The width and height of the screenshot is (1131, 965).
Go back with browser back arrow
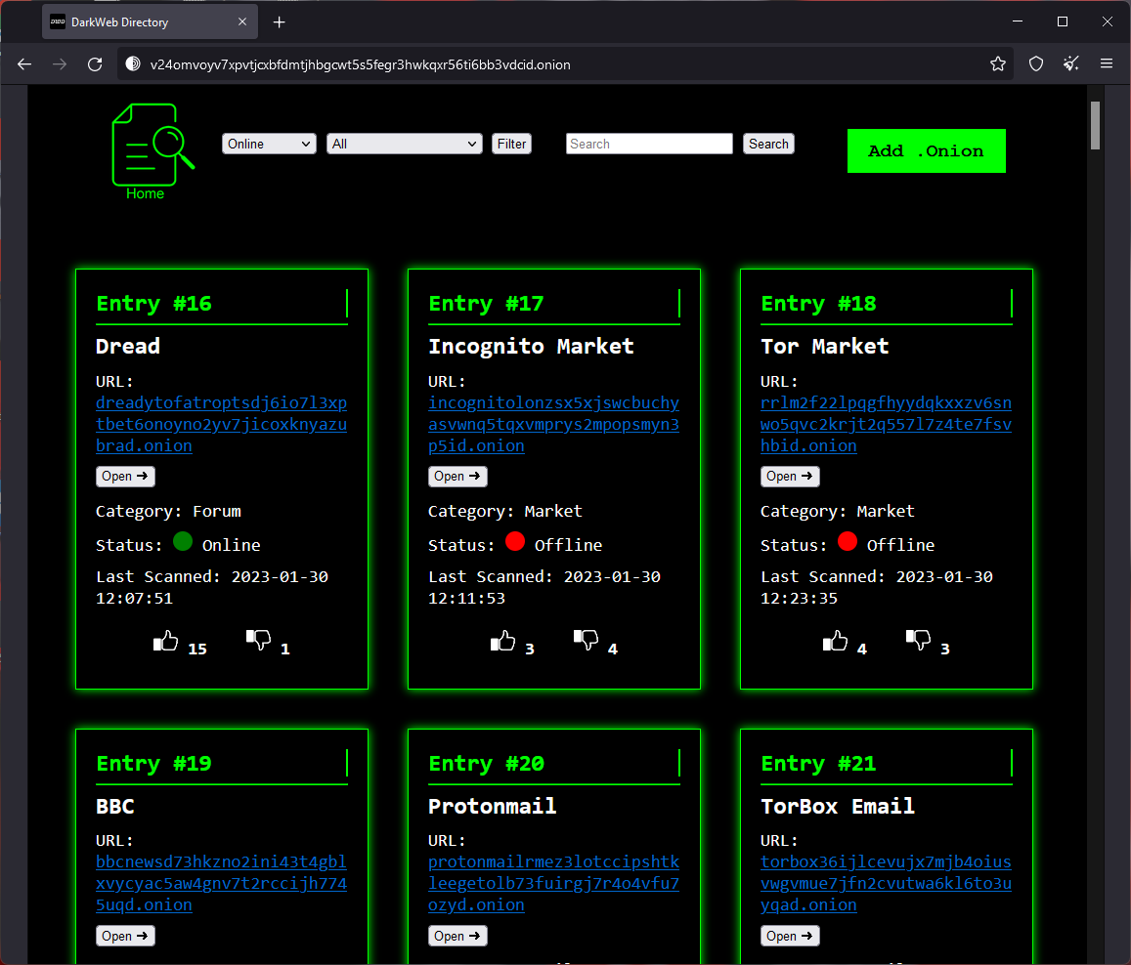(x=24, y=64)
